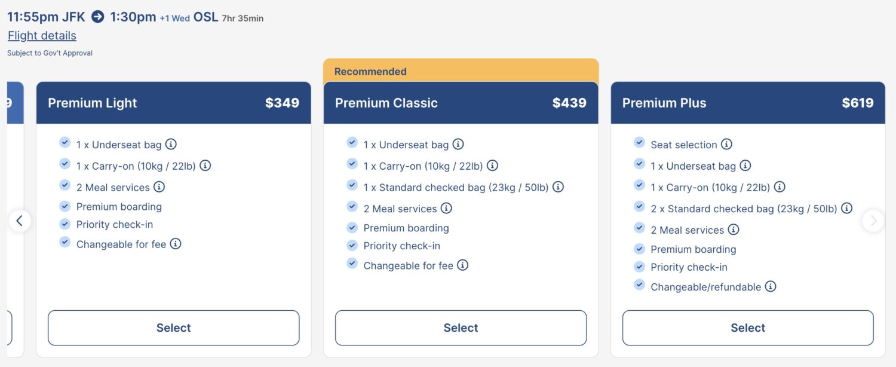
Task: Toggle the Premium boarding checkmark in Premium Light
Action: [x=65, y=206]
